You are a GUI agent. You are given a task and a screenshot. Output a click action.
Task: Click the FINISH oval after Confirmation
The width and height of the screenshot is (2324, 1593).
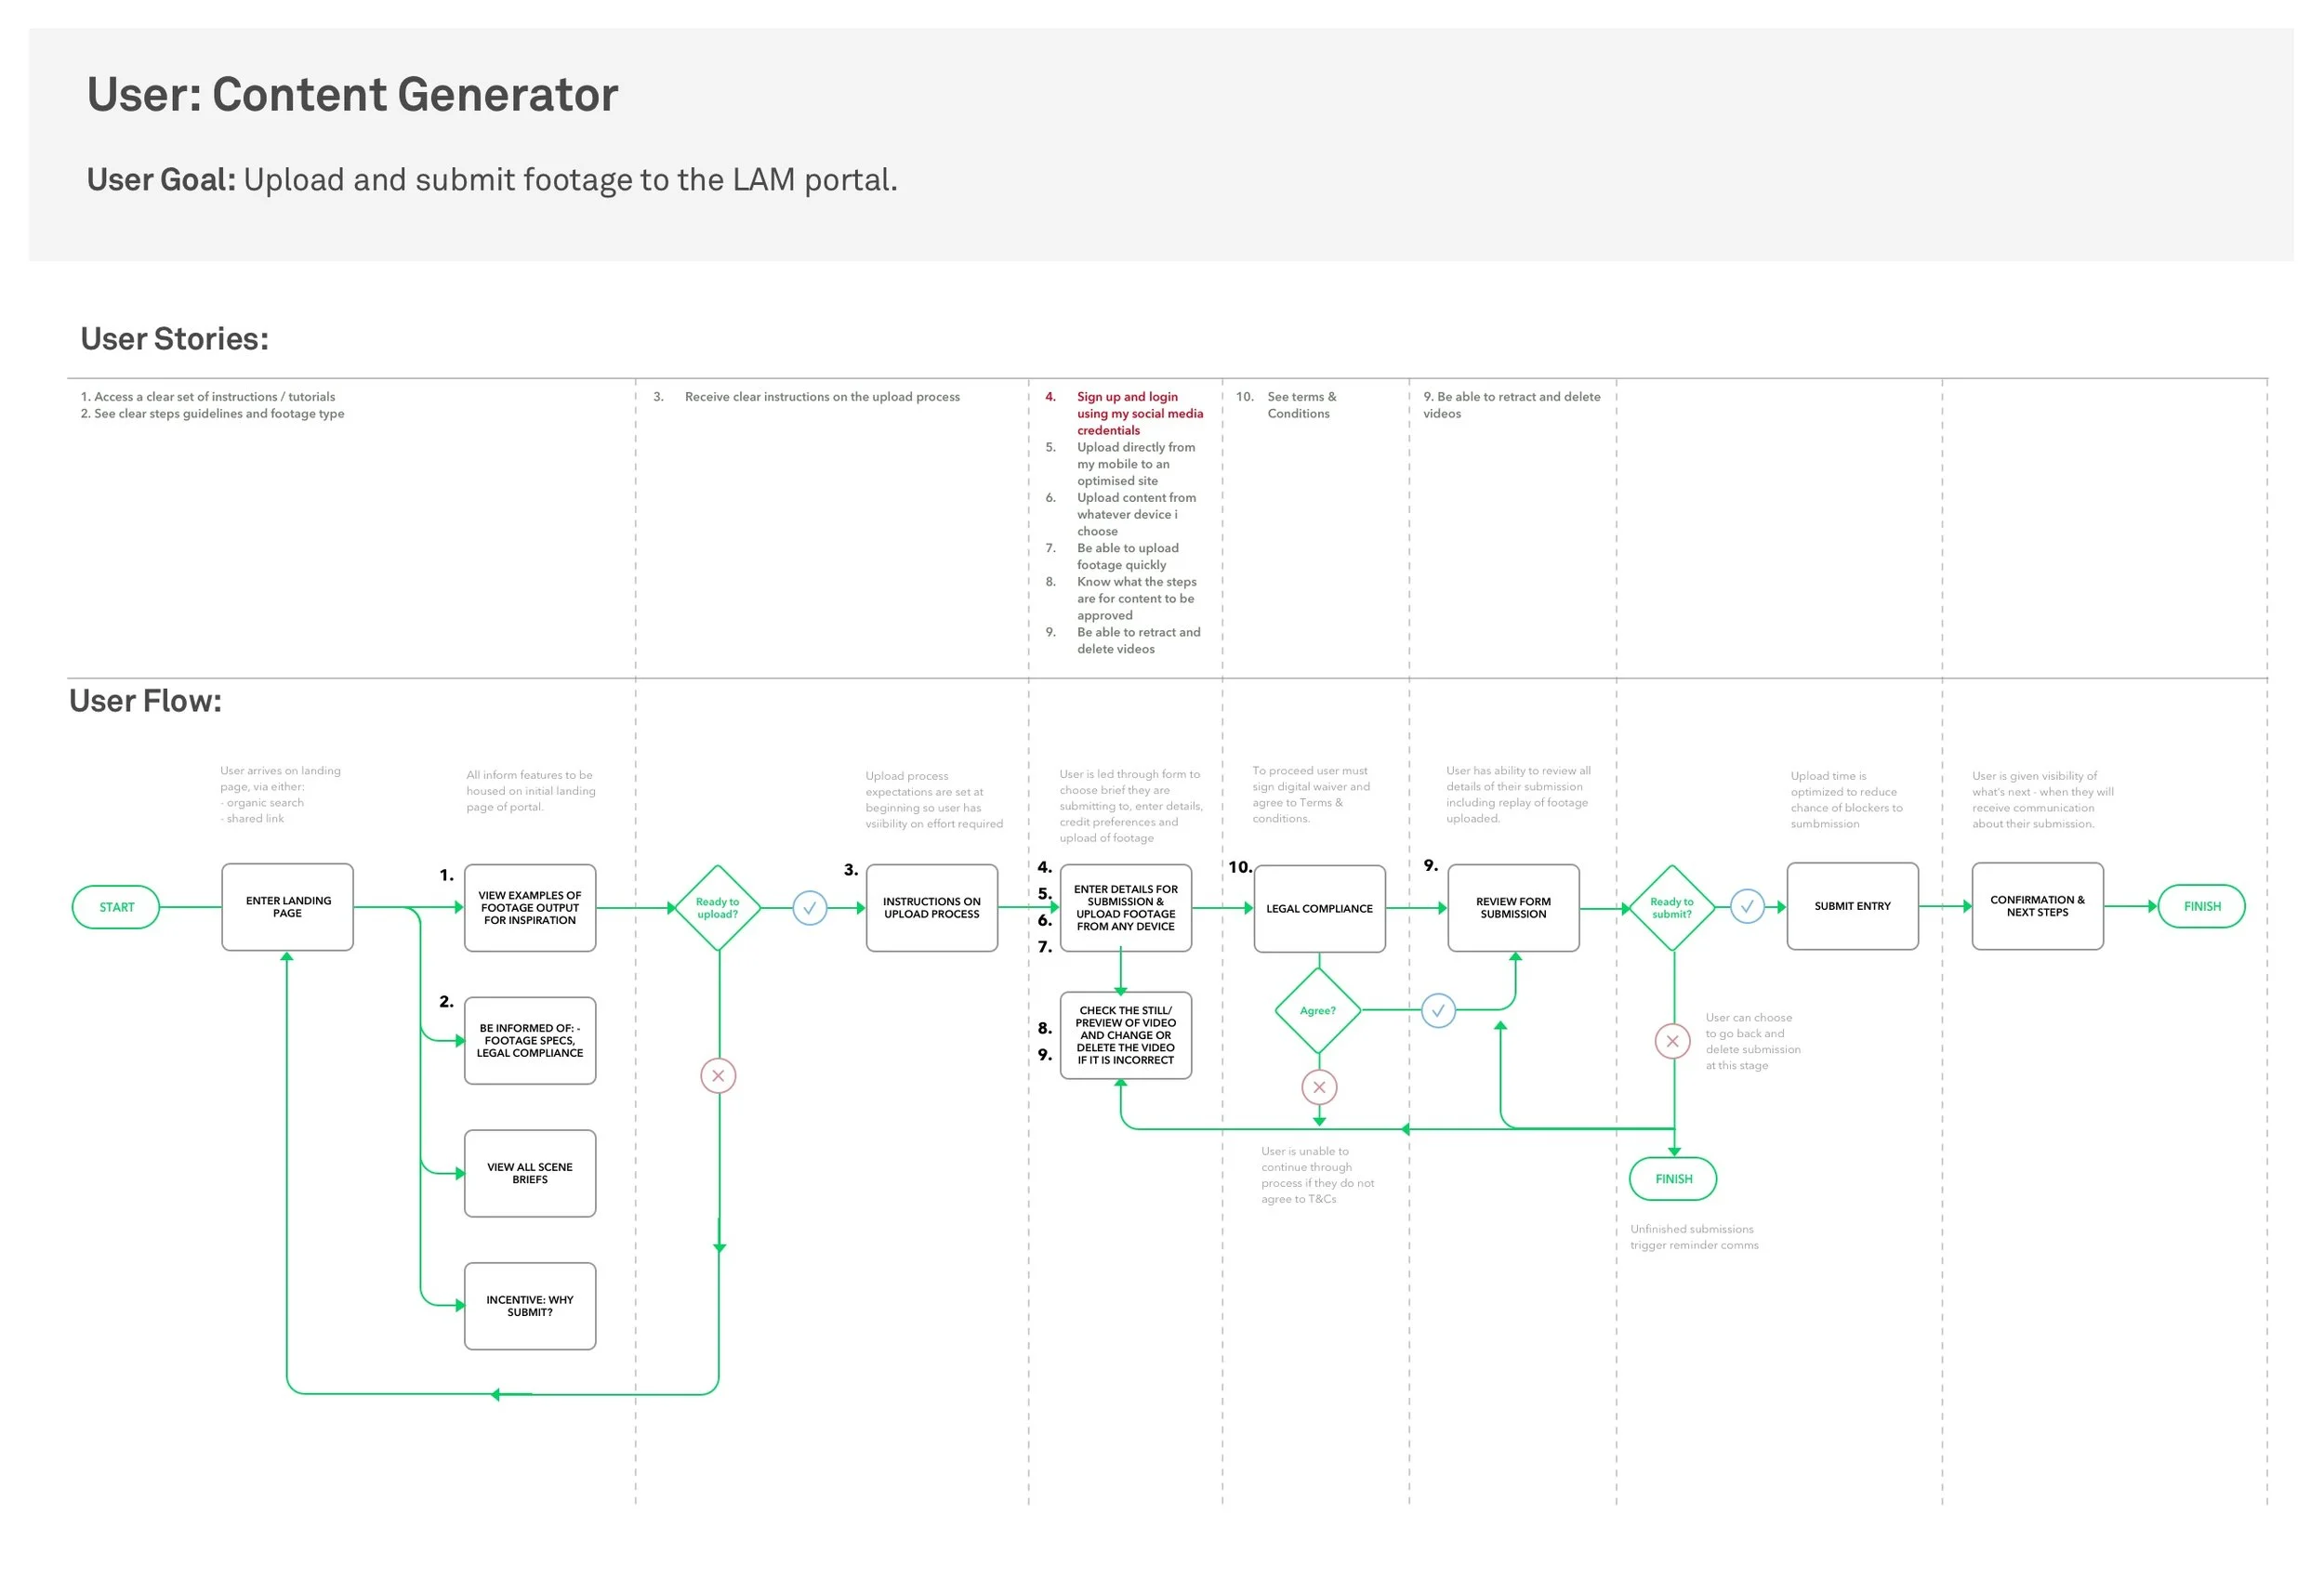click(2201, 906)
